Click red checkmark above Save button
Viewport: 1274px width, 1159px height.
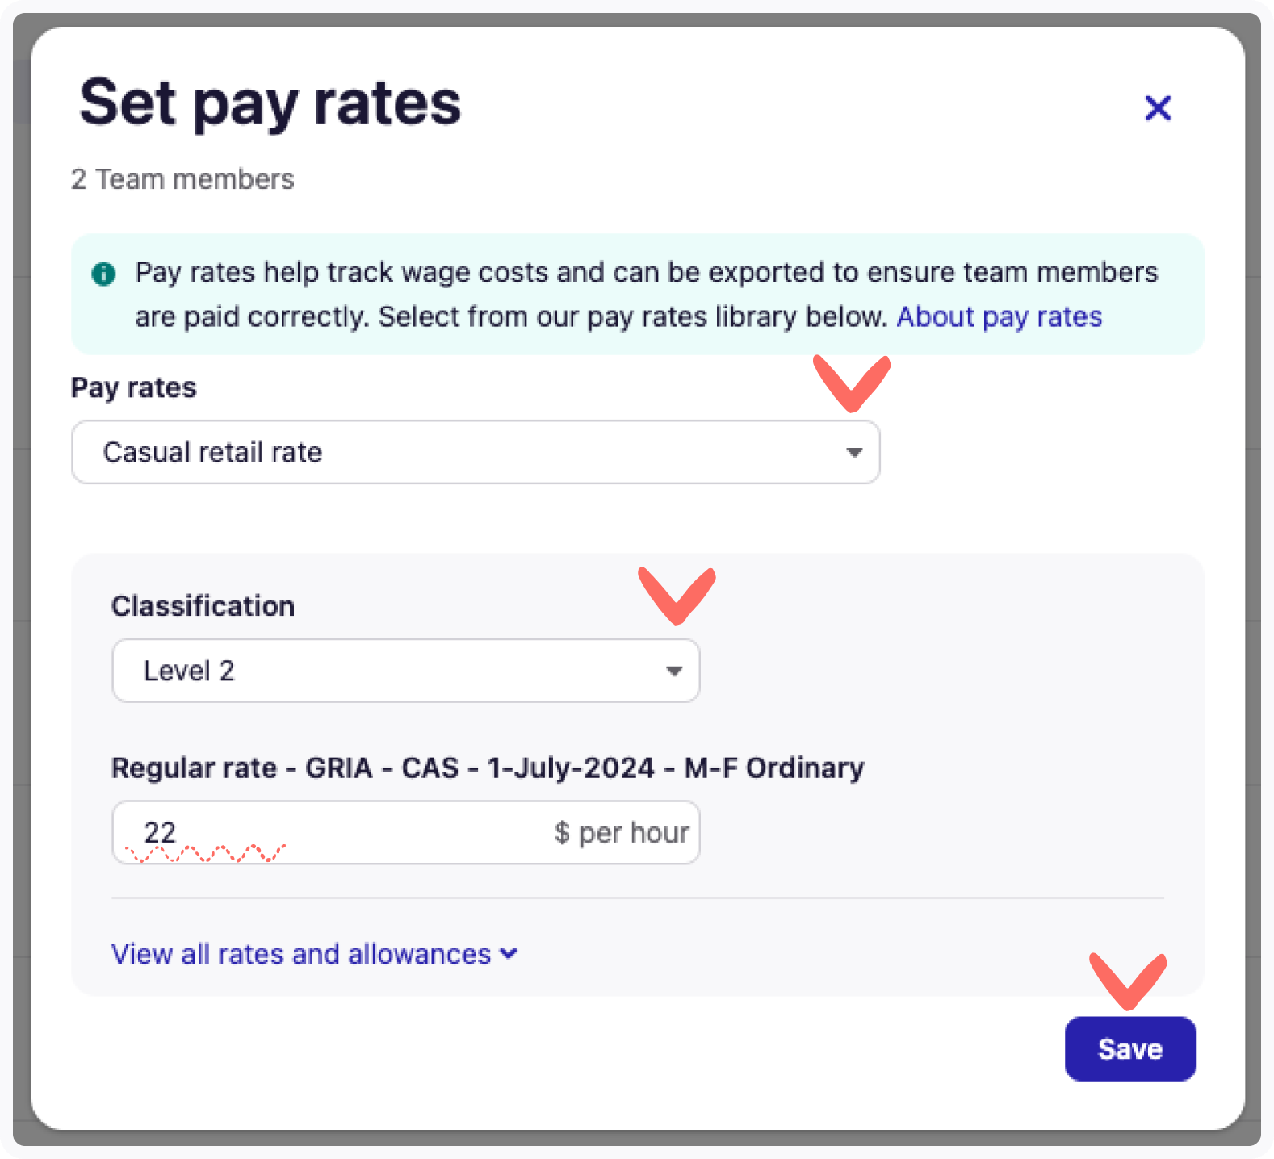[1127, 980]
